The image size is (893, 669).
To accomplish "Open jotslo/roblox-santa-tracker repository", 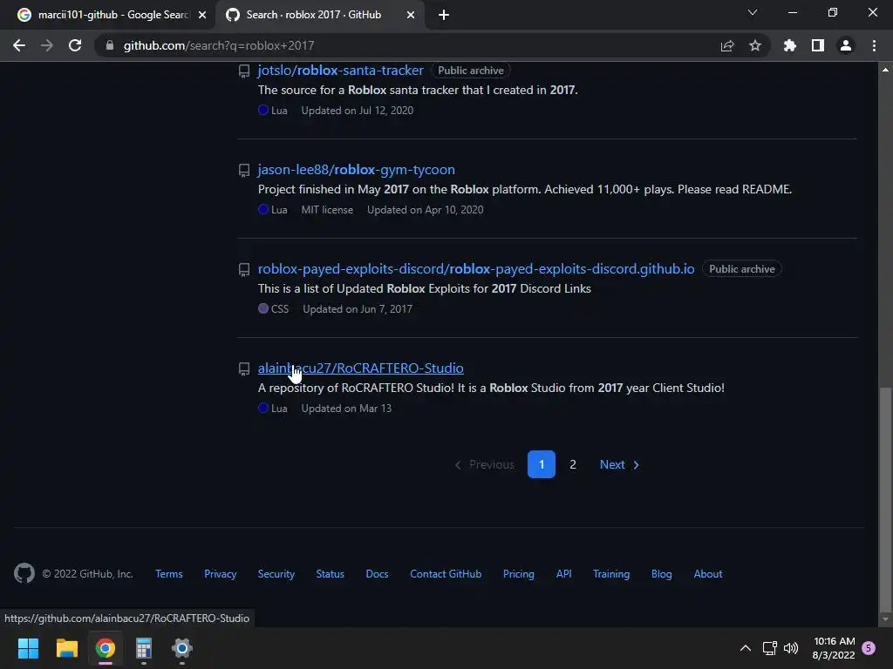I will click(x=341, y=70).
